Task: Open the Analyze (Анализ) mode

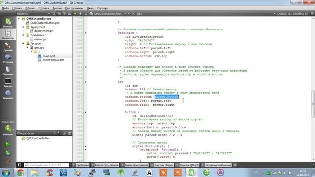Action: click(x=8, y=83)
